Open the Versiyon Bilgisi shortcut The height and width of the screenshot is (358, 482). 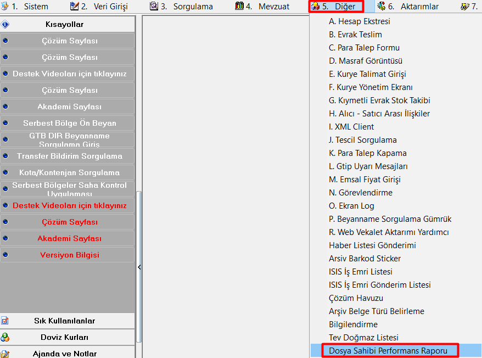pyautogui.click(x=70, y=255)
